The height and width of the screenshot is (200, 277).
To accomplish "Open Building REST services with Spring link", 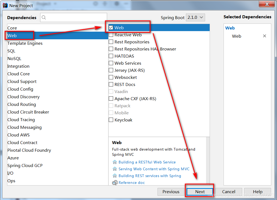I will click(150, 176).
